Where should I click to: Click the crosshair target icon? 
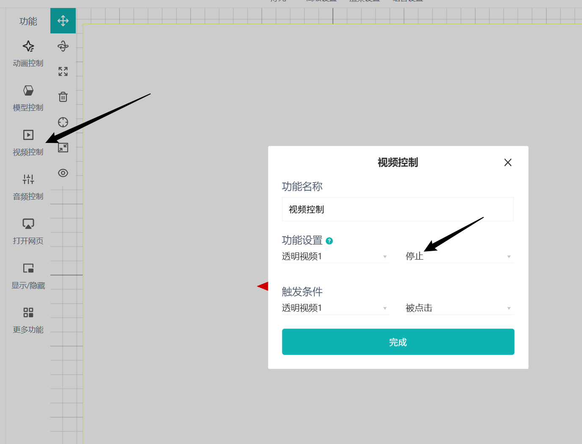click(63, 122)
